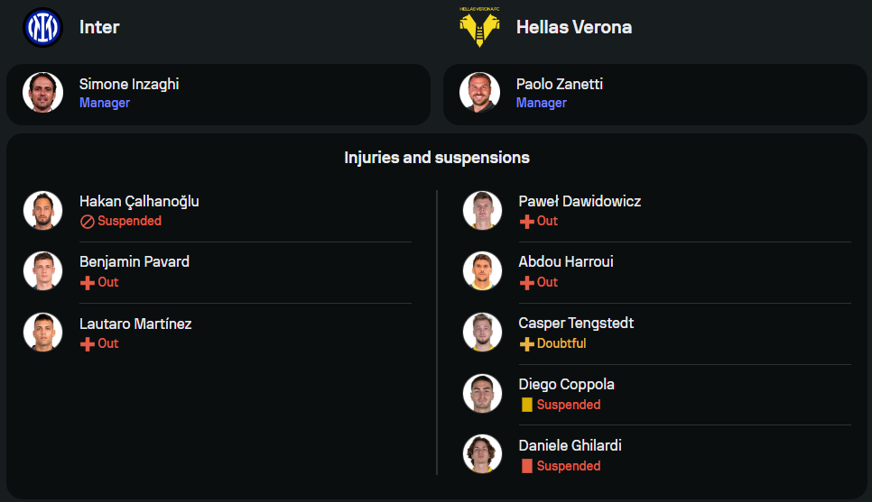Click Abdou Harroui's red injury cross
The height and width of the screenshot is (502, 872).
[527, 282]
